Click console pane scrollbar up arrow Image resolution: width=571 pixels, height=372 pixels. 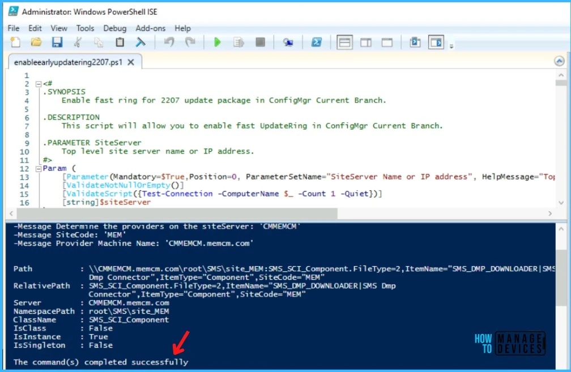pyautogui.click(x=561, y=229)
